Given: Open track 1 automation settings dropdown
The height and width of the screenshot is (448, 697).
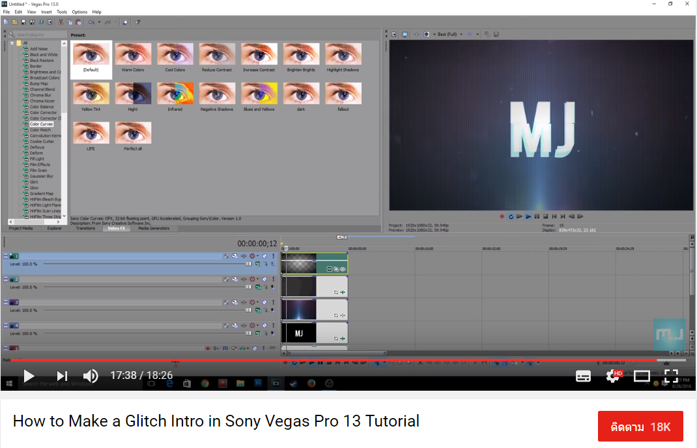Looking at the screenshot, I should pos(257,256).
